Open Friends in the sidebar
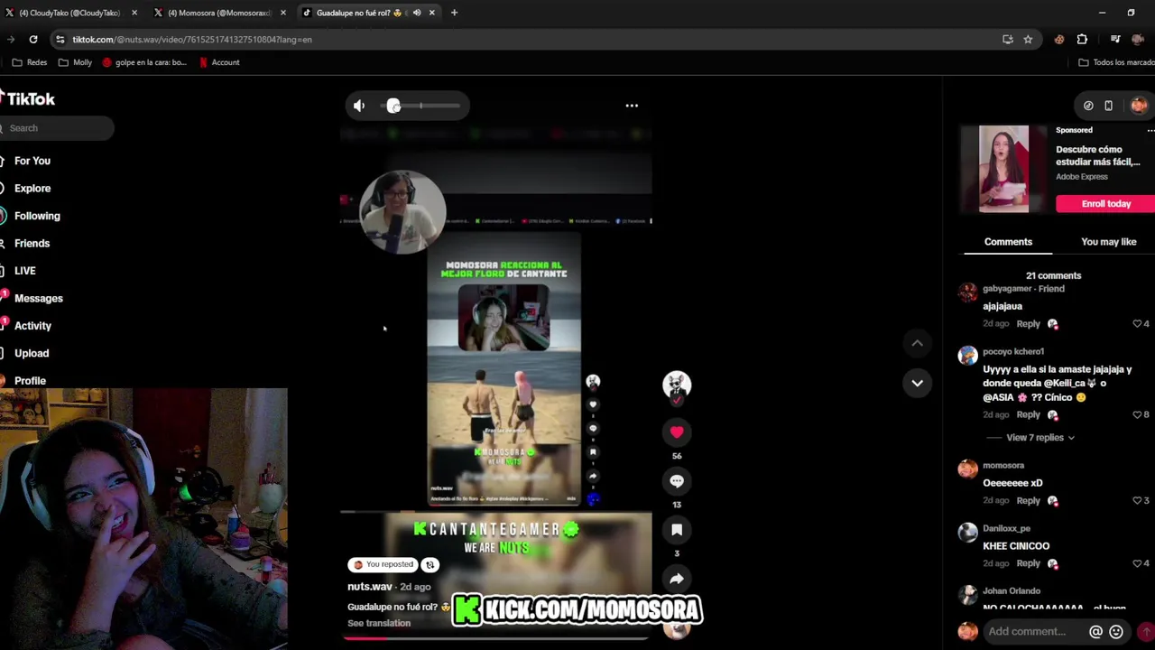 [x=32, y=244]
